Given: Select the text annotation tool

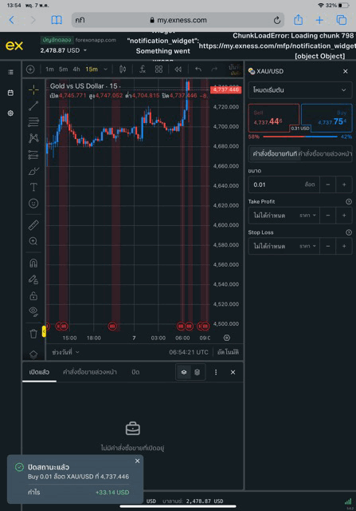Looking at the screenshot, I should coord(33,187).
